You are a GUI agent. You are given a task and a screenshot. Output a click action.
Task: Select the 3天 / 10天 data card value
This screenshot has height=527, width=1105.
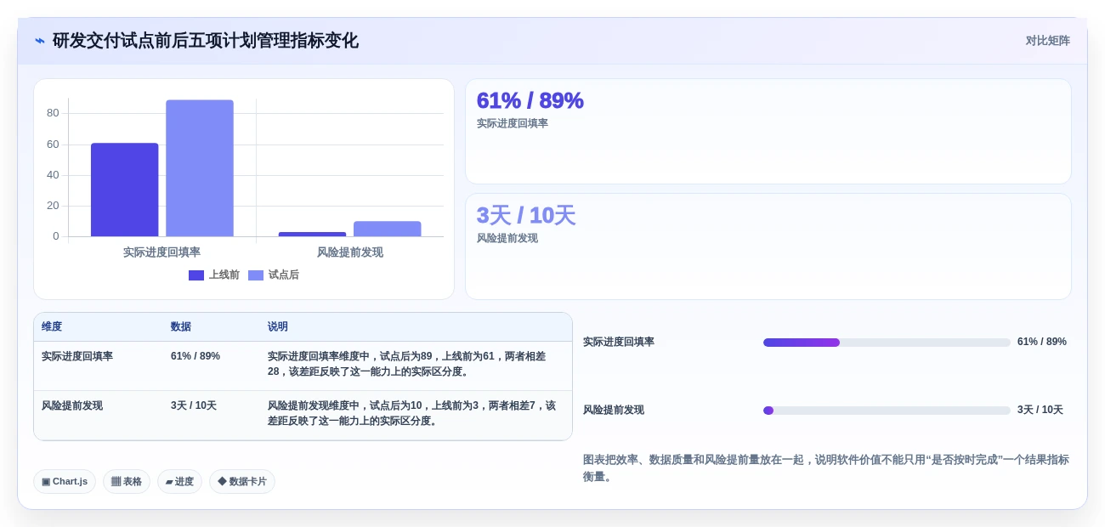point(526,215)
